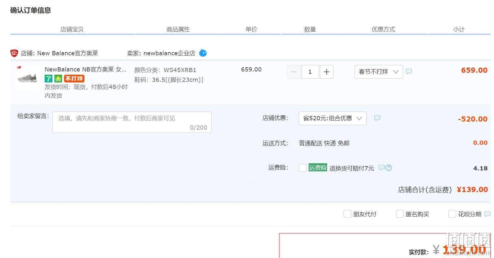This screenshot has height=258, width=494.
Task: Click the 花呗分期 info bubble icon
Action: (487, 214)
